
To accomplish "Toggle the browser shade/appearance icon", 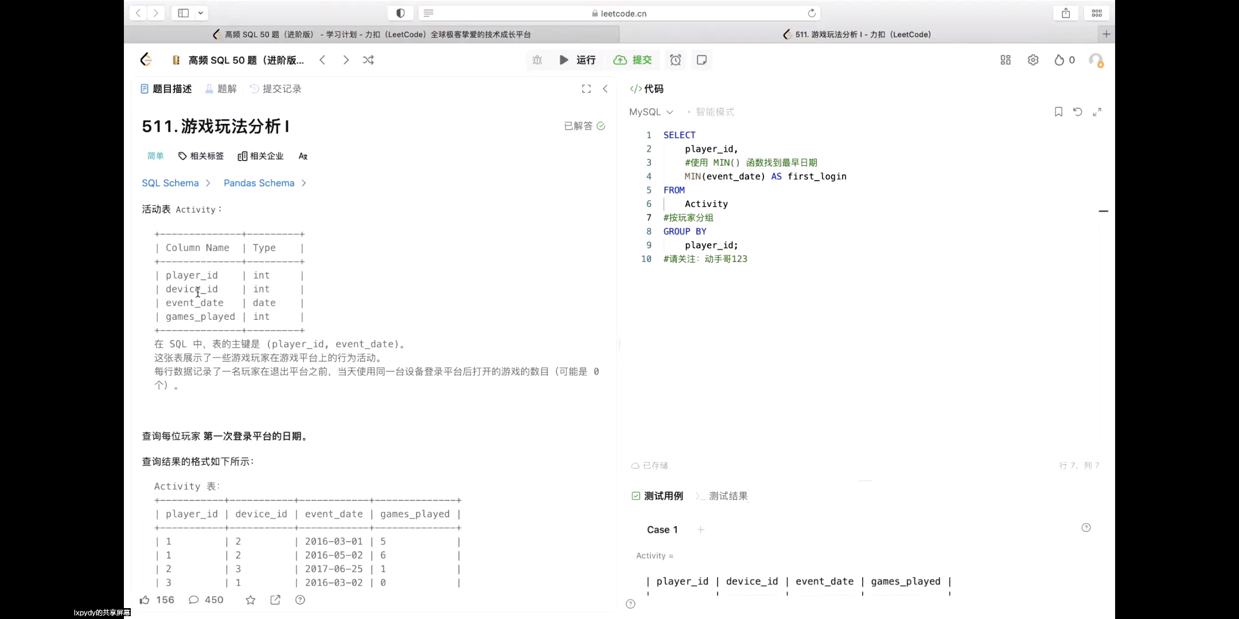I will [400, 13].
